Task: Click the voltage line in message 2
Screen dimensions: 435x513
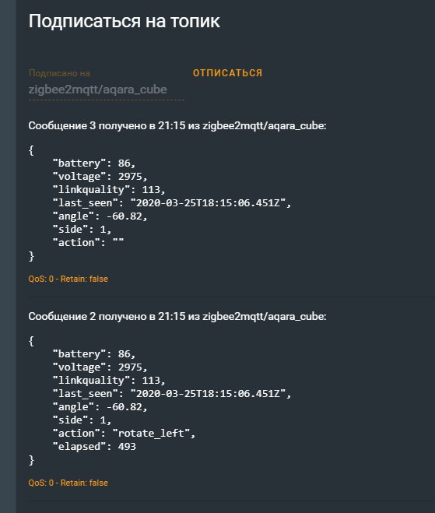Action: click(100, 367)
